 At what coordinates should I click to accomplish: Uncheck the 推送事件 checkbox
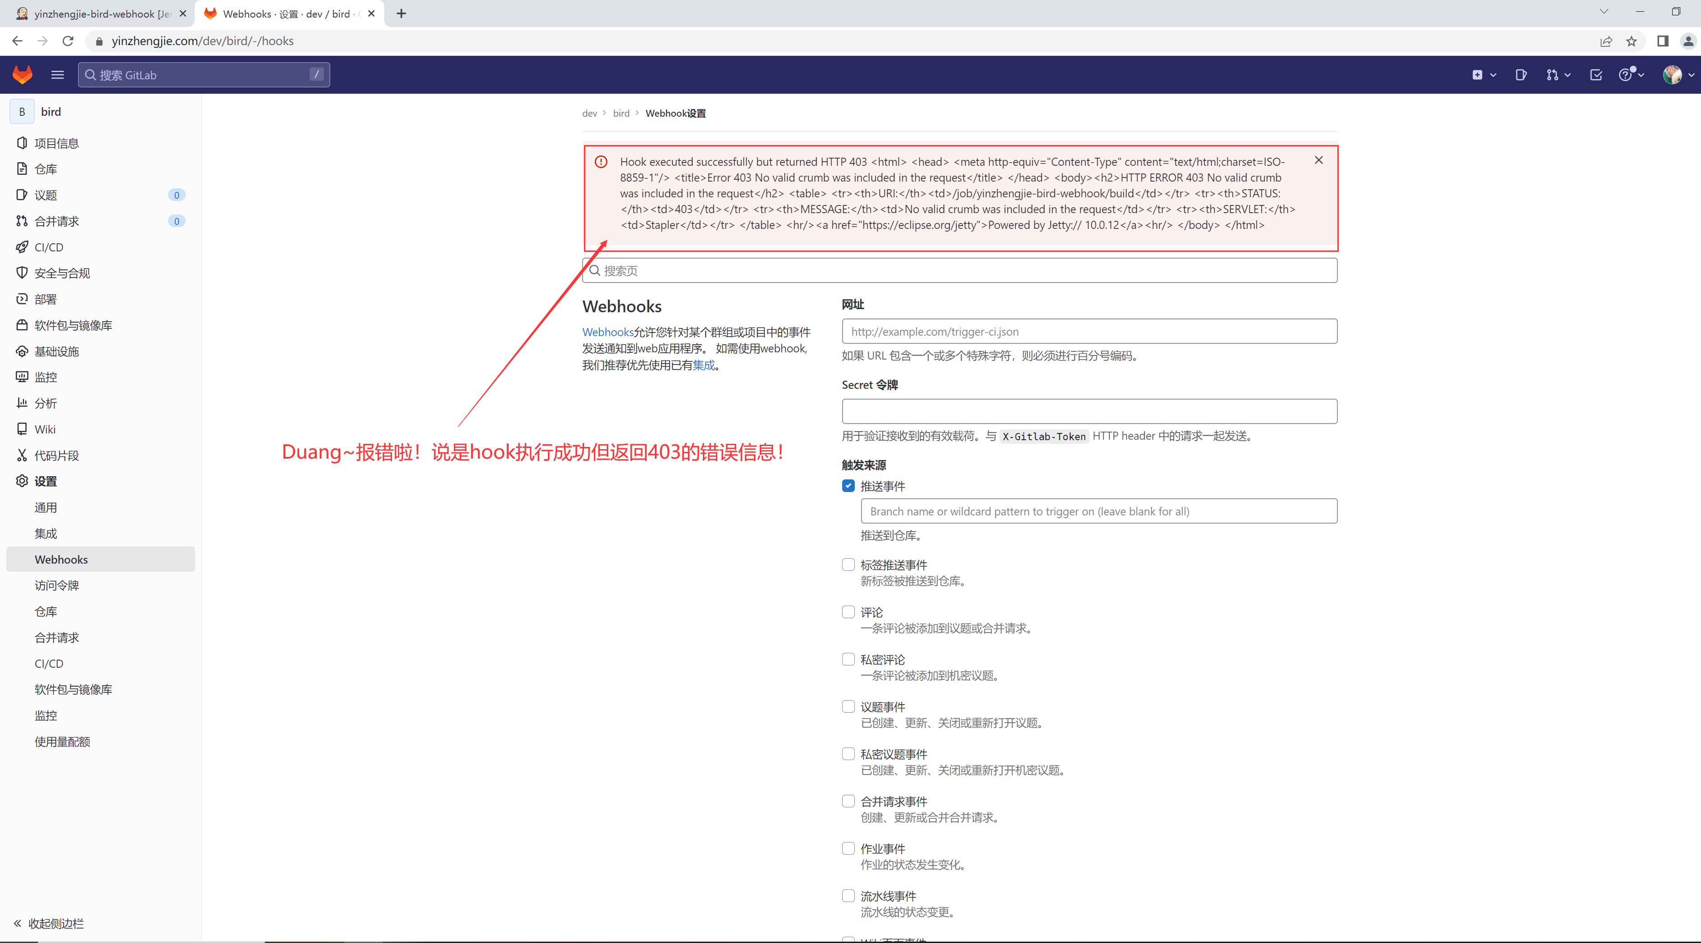(x=848, y=486)
